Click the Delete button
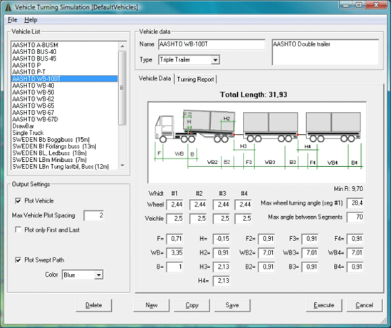The height and width of the screenshot is (328, 391). pos(93,305)
